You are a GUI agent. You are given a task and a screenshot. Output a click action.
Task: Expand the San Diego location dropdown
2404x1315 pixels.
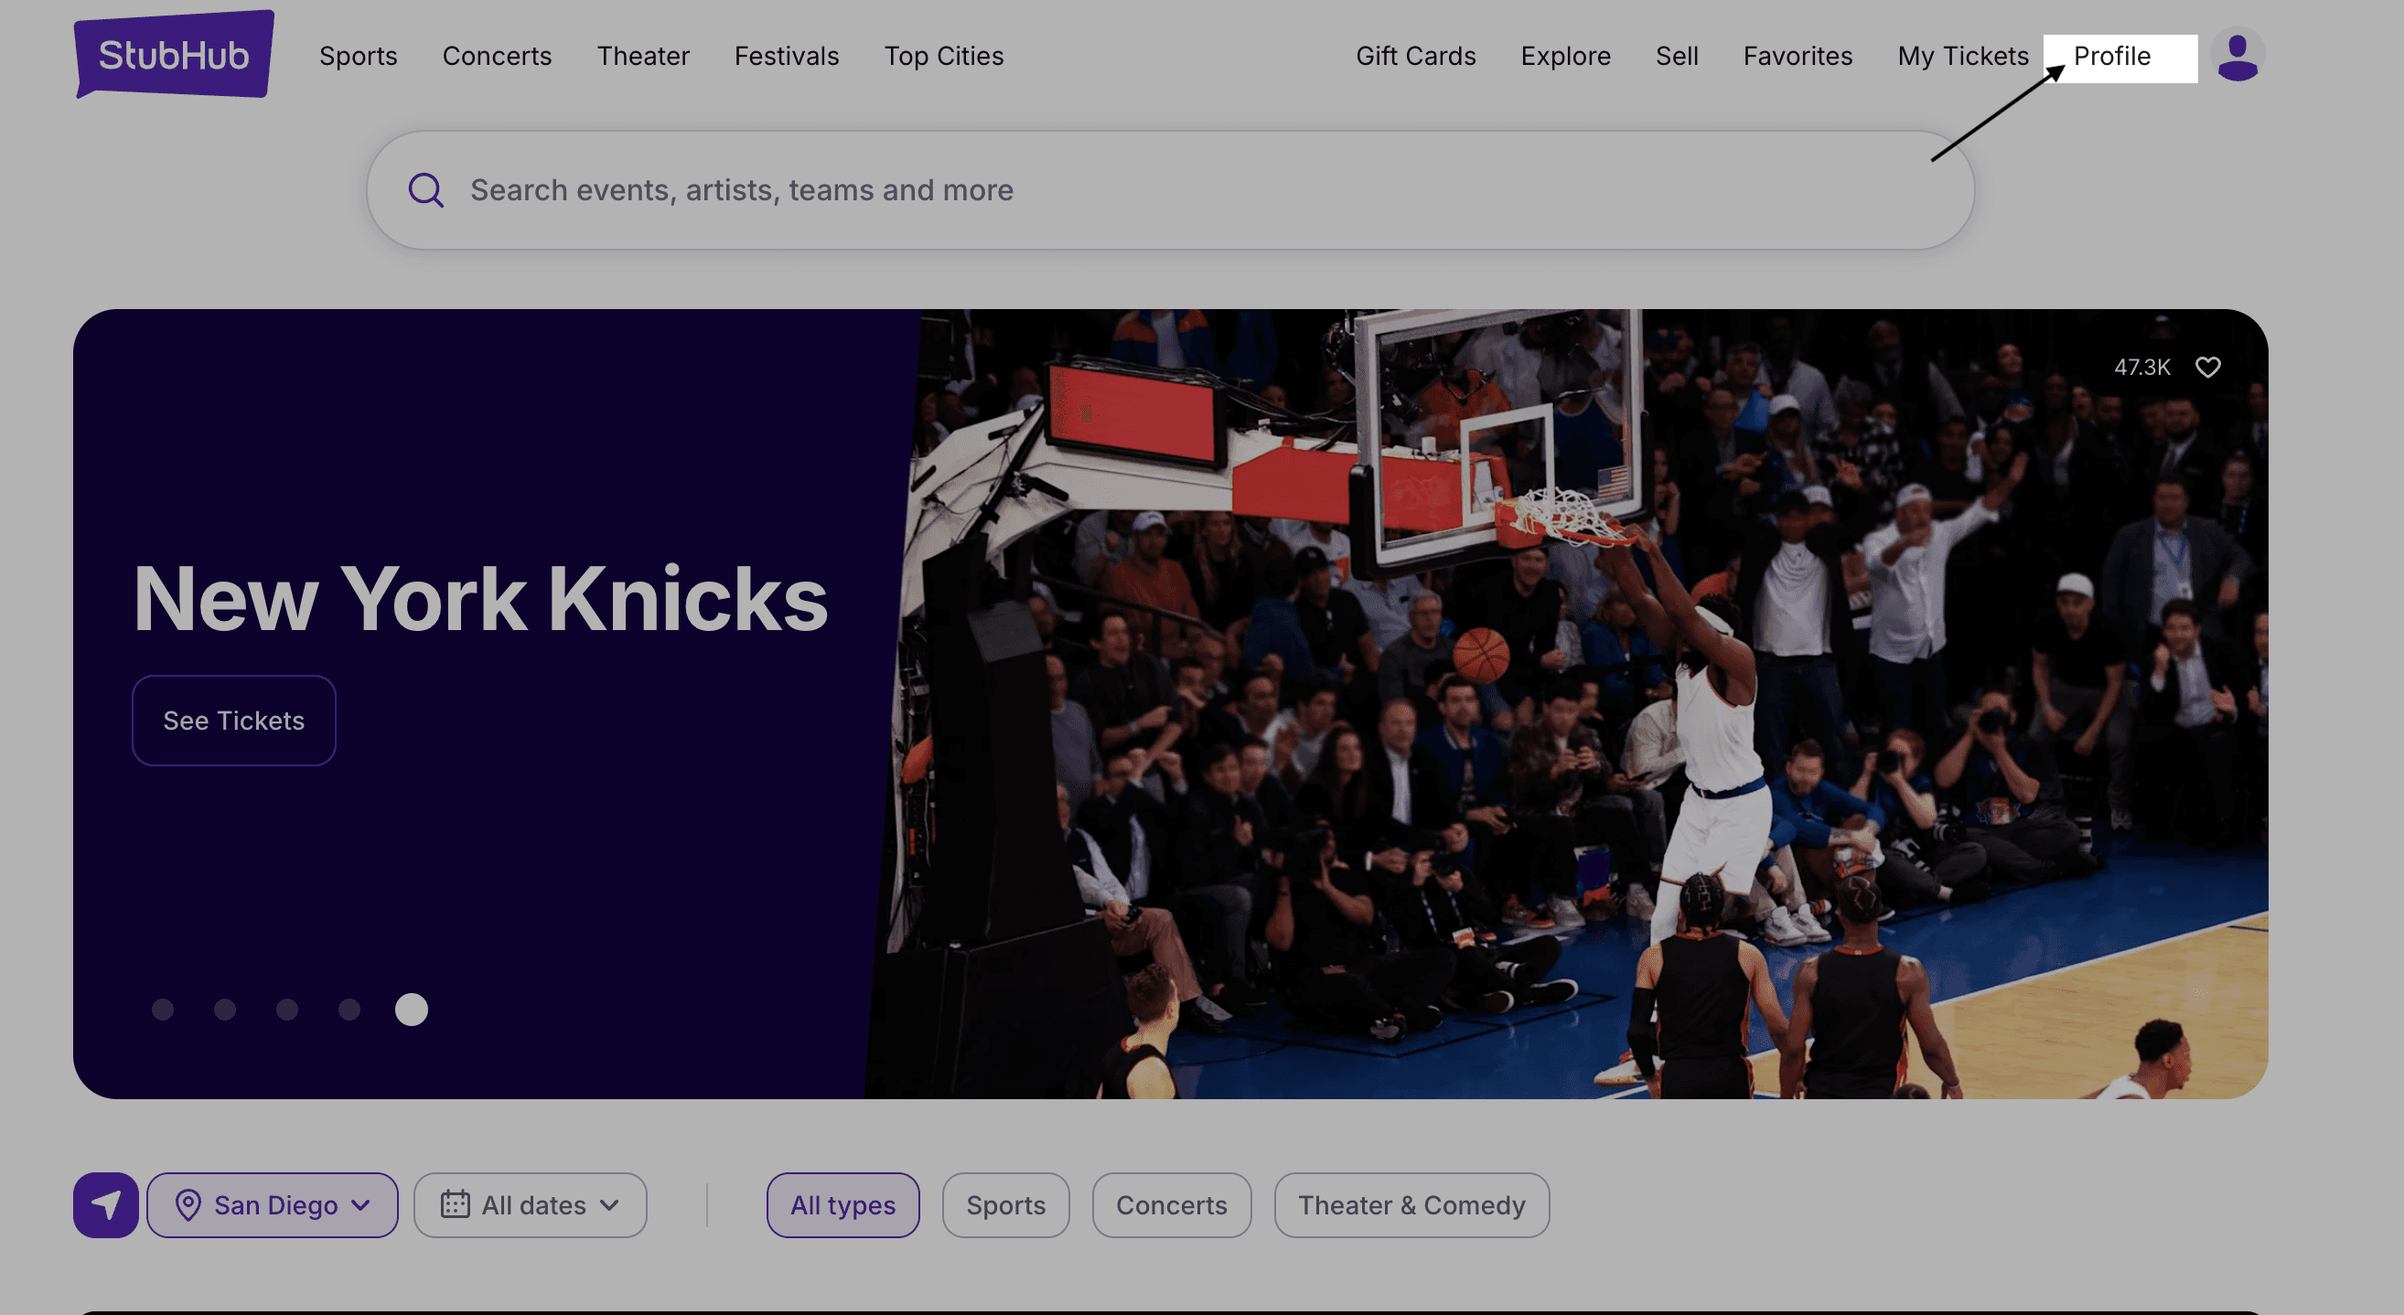[273, 1205]
